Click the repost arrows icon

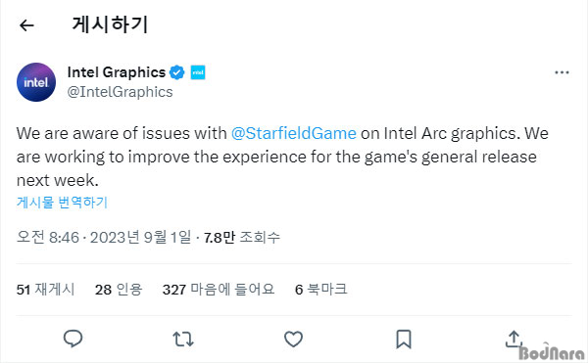pyautogui.click(x=183, y=340)
